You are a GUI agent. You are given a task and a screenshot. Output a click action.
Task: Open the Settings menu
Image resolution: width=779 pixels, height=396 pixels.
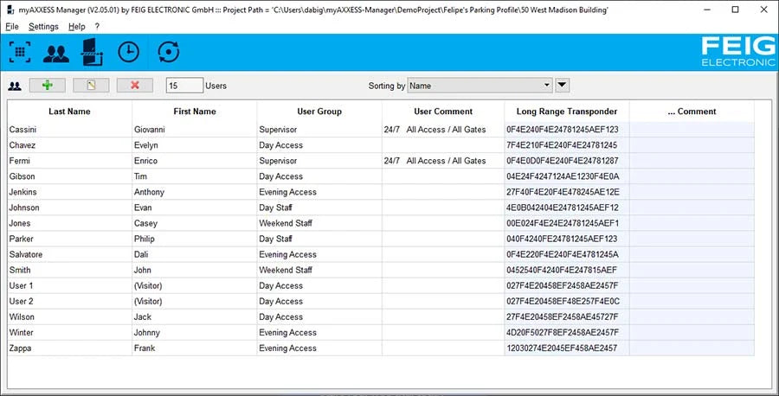43,27
